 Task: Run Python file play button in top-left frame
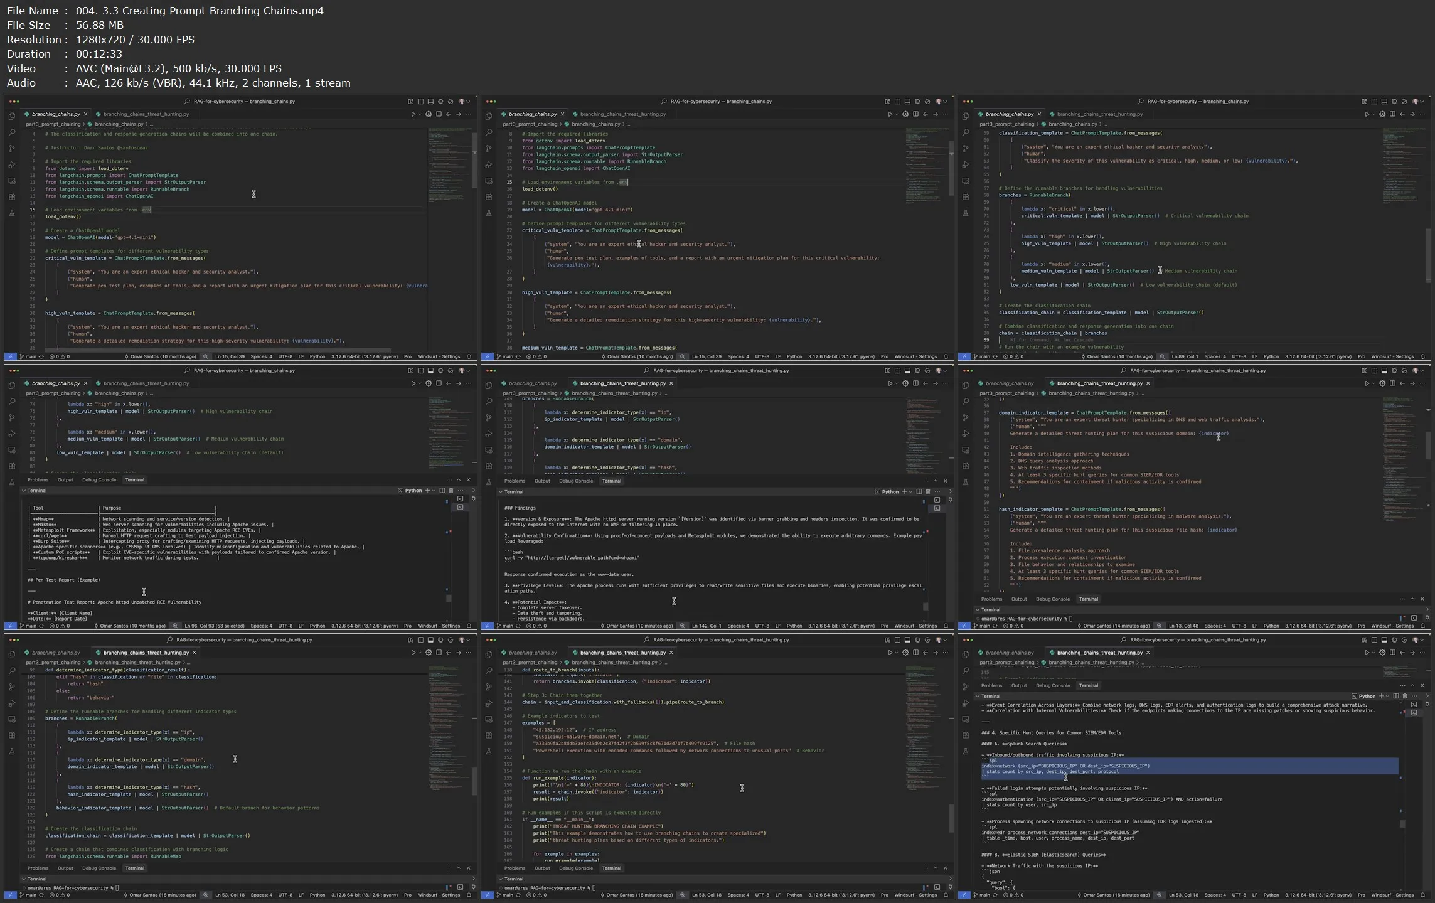(413, 114)
